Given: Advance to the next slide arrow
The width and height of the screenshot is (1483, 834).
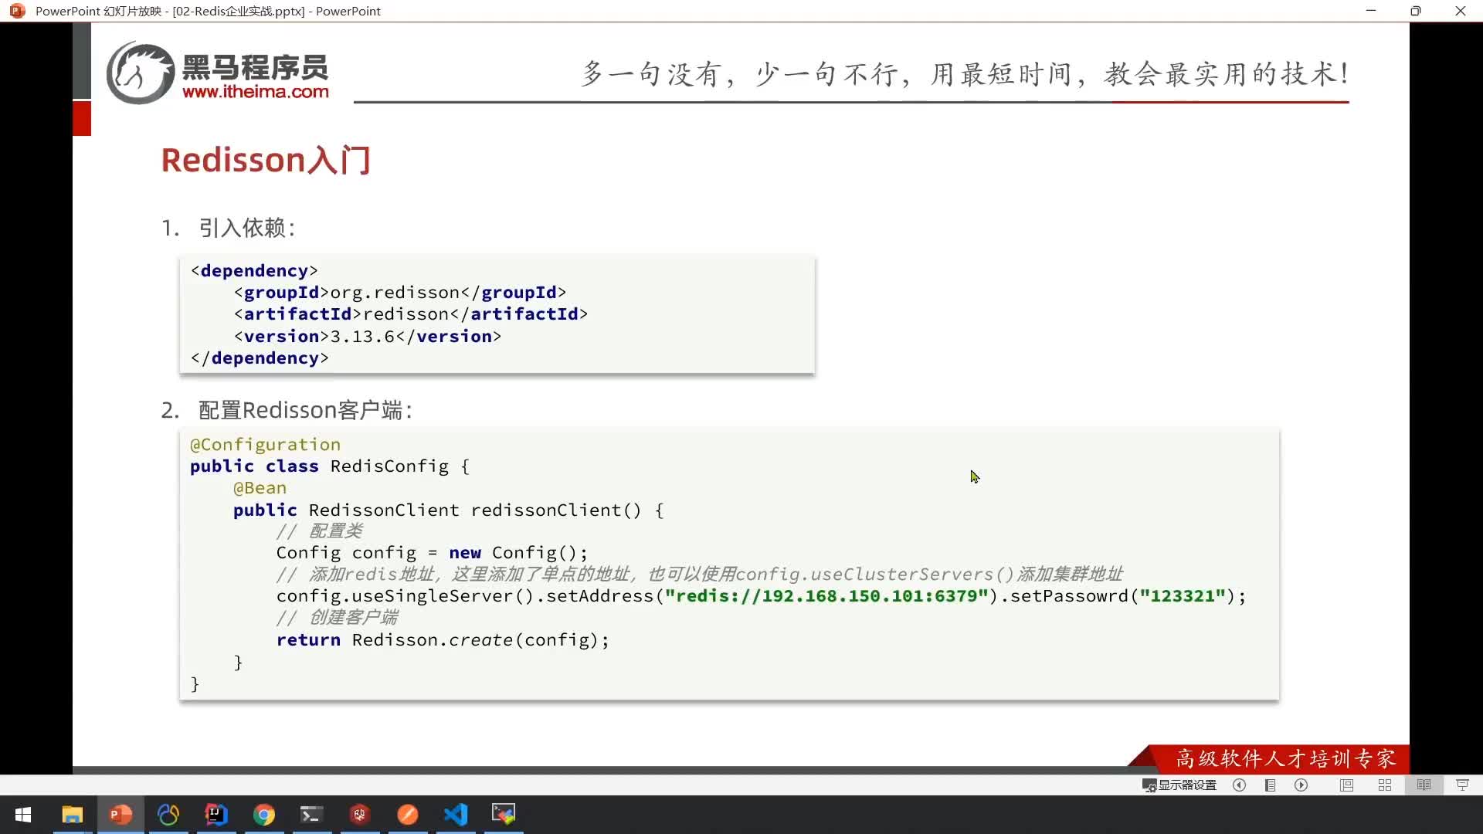Looking at the screenshot, I should coord(1301,785).
